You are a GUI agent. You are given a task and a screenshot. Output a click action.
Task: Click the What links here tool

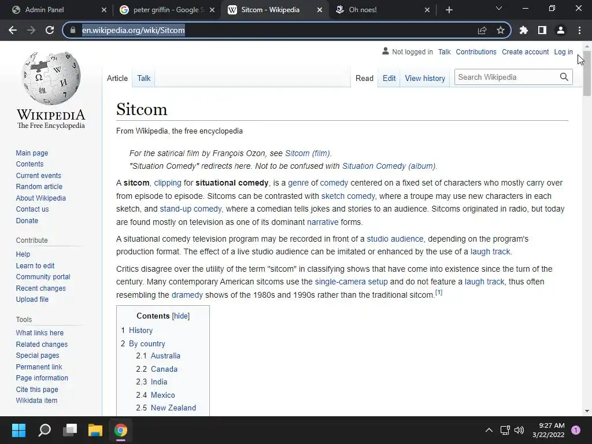click(x=40, y=332)
